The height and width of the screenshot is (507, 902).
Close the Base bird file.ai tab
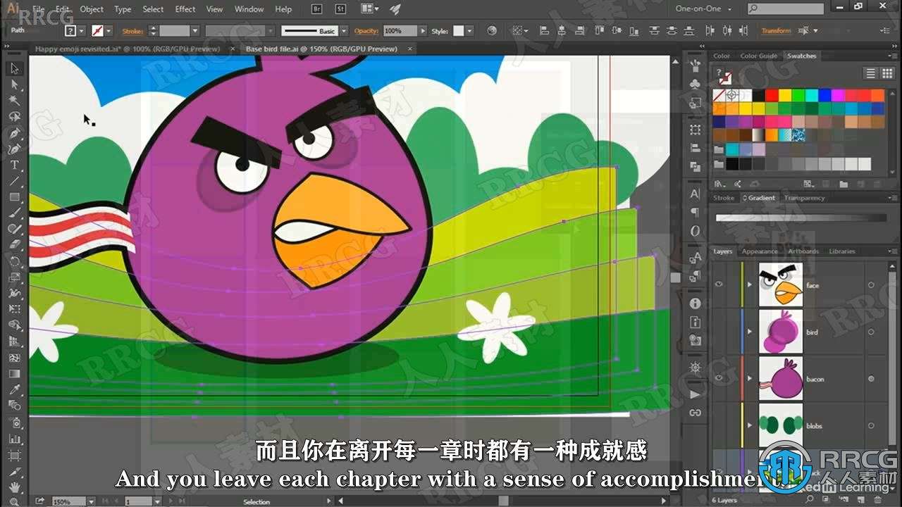click(408, 49)
